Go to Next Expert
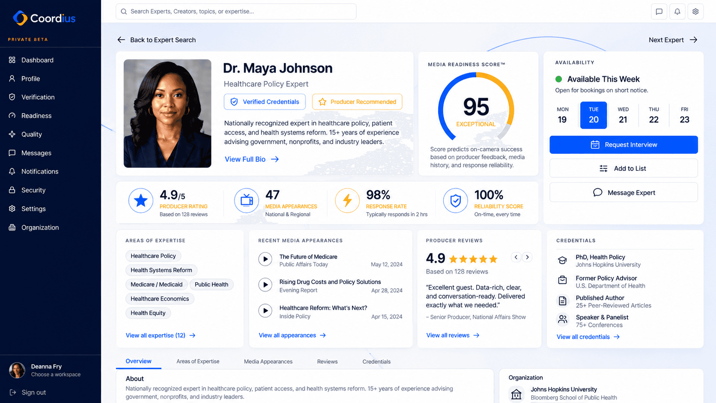 coord(673,40)
